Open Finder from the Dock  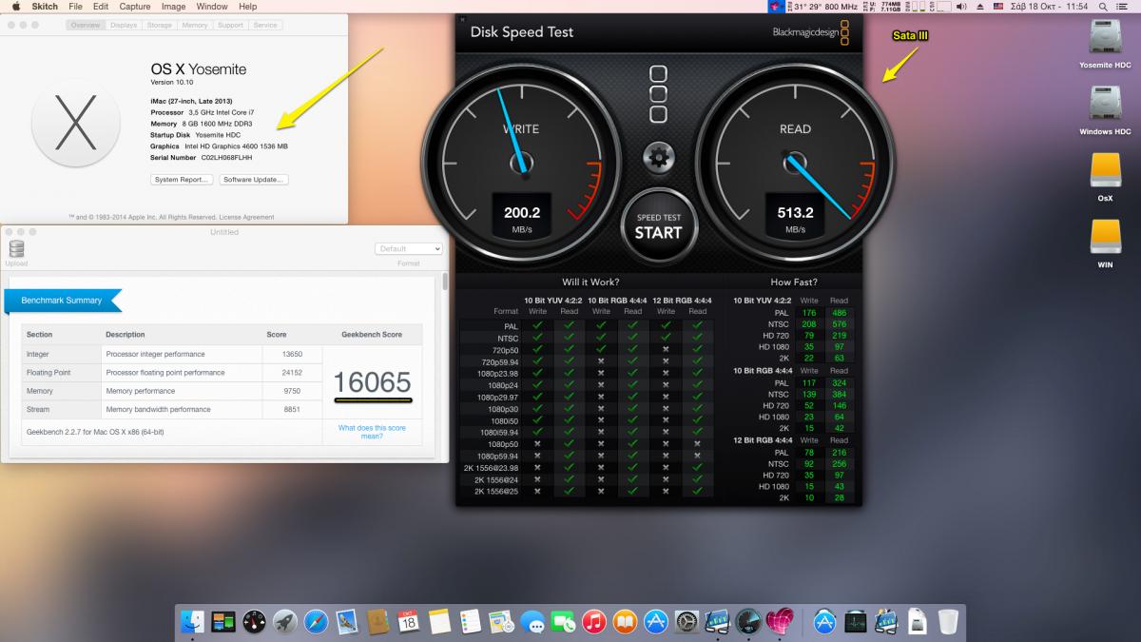192,622
